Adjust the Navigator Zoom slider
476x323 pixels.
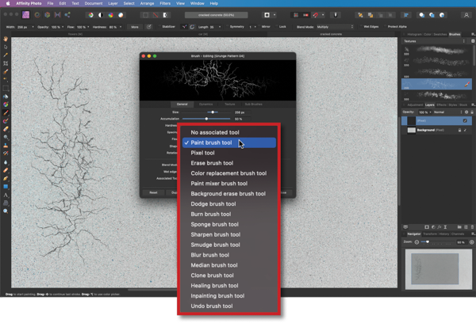coord(428,241)
